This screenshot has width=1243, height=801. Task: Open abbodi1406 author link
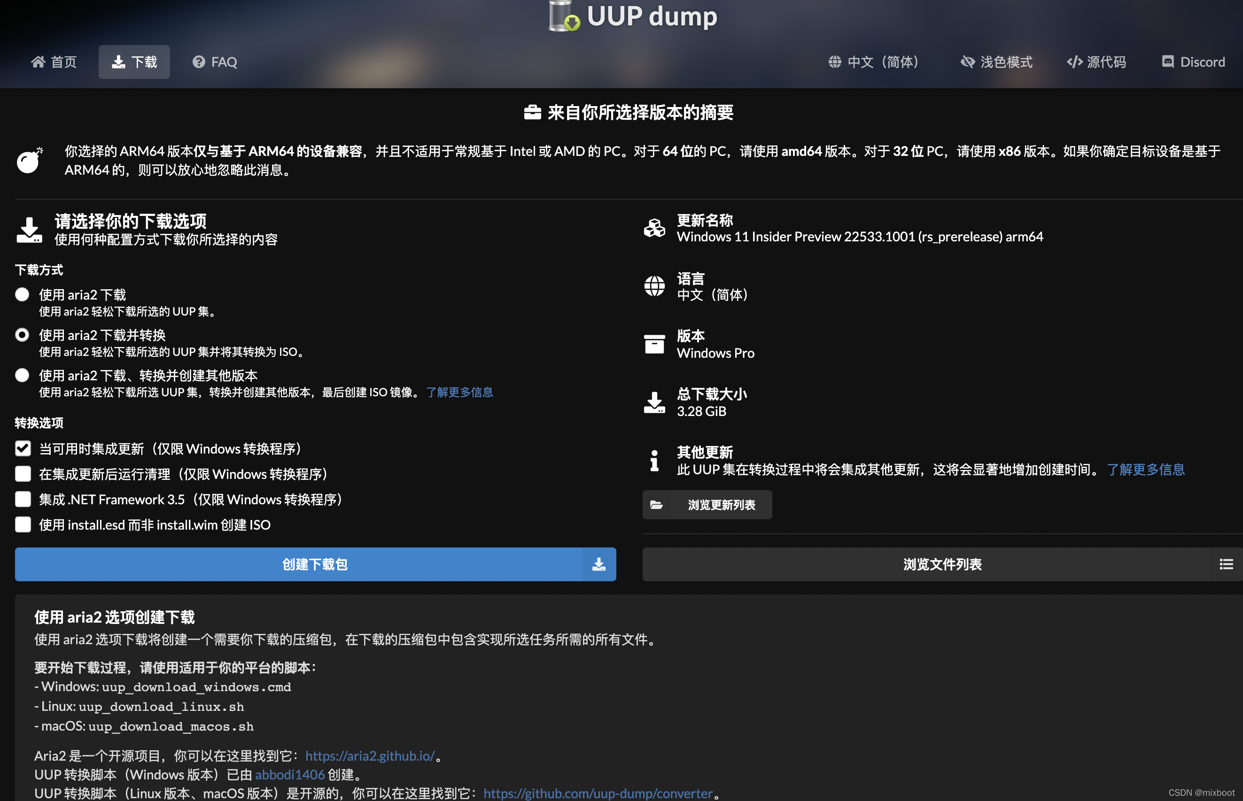(290, 775)
